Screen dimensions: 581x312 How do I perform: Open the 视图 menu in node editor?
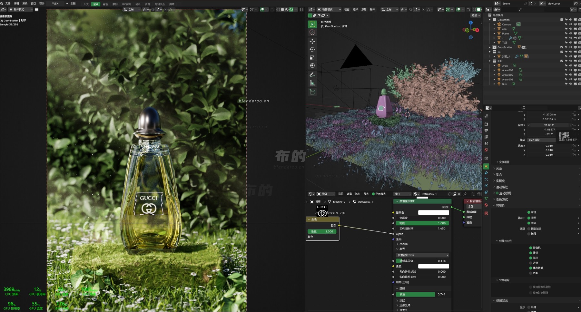pyautogui.click(x=341, y=194)
